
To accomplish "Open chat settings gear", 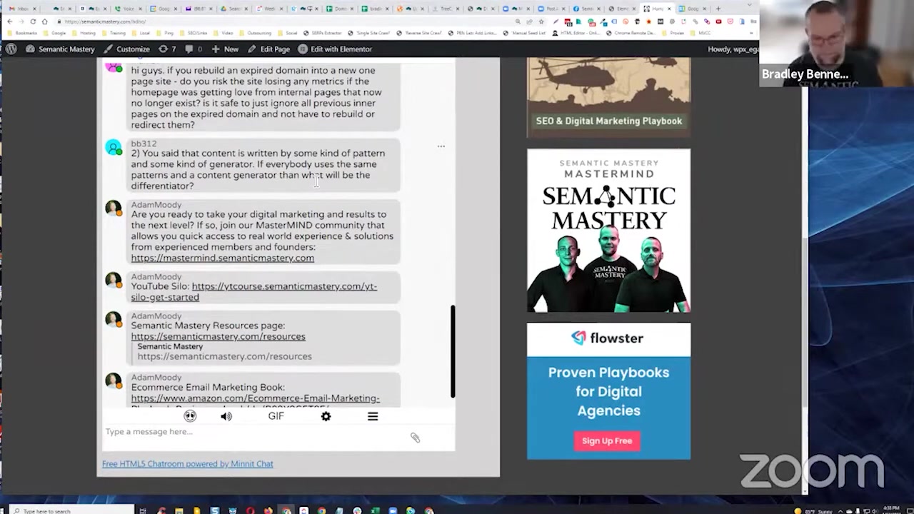I will point(326,416).
